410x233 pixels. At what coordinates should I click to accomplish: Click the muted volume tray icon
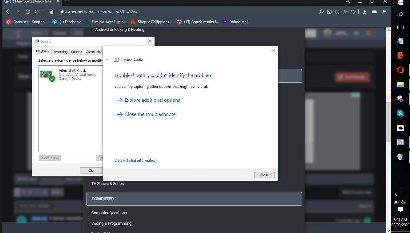pos(404,202)
